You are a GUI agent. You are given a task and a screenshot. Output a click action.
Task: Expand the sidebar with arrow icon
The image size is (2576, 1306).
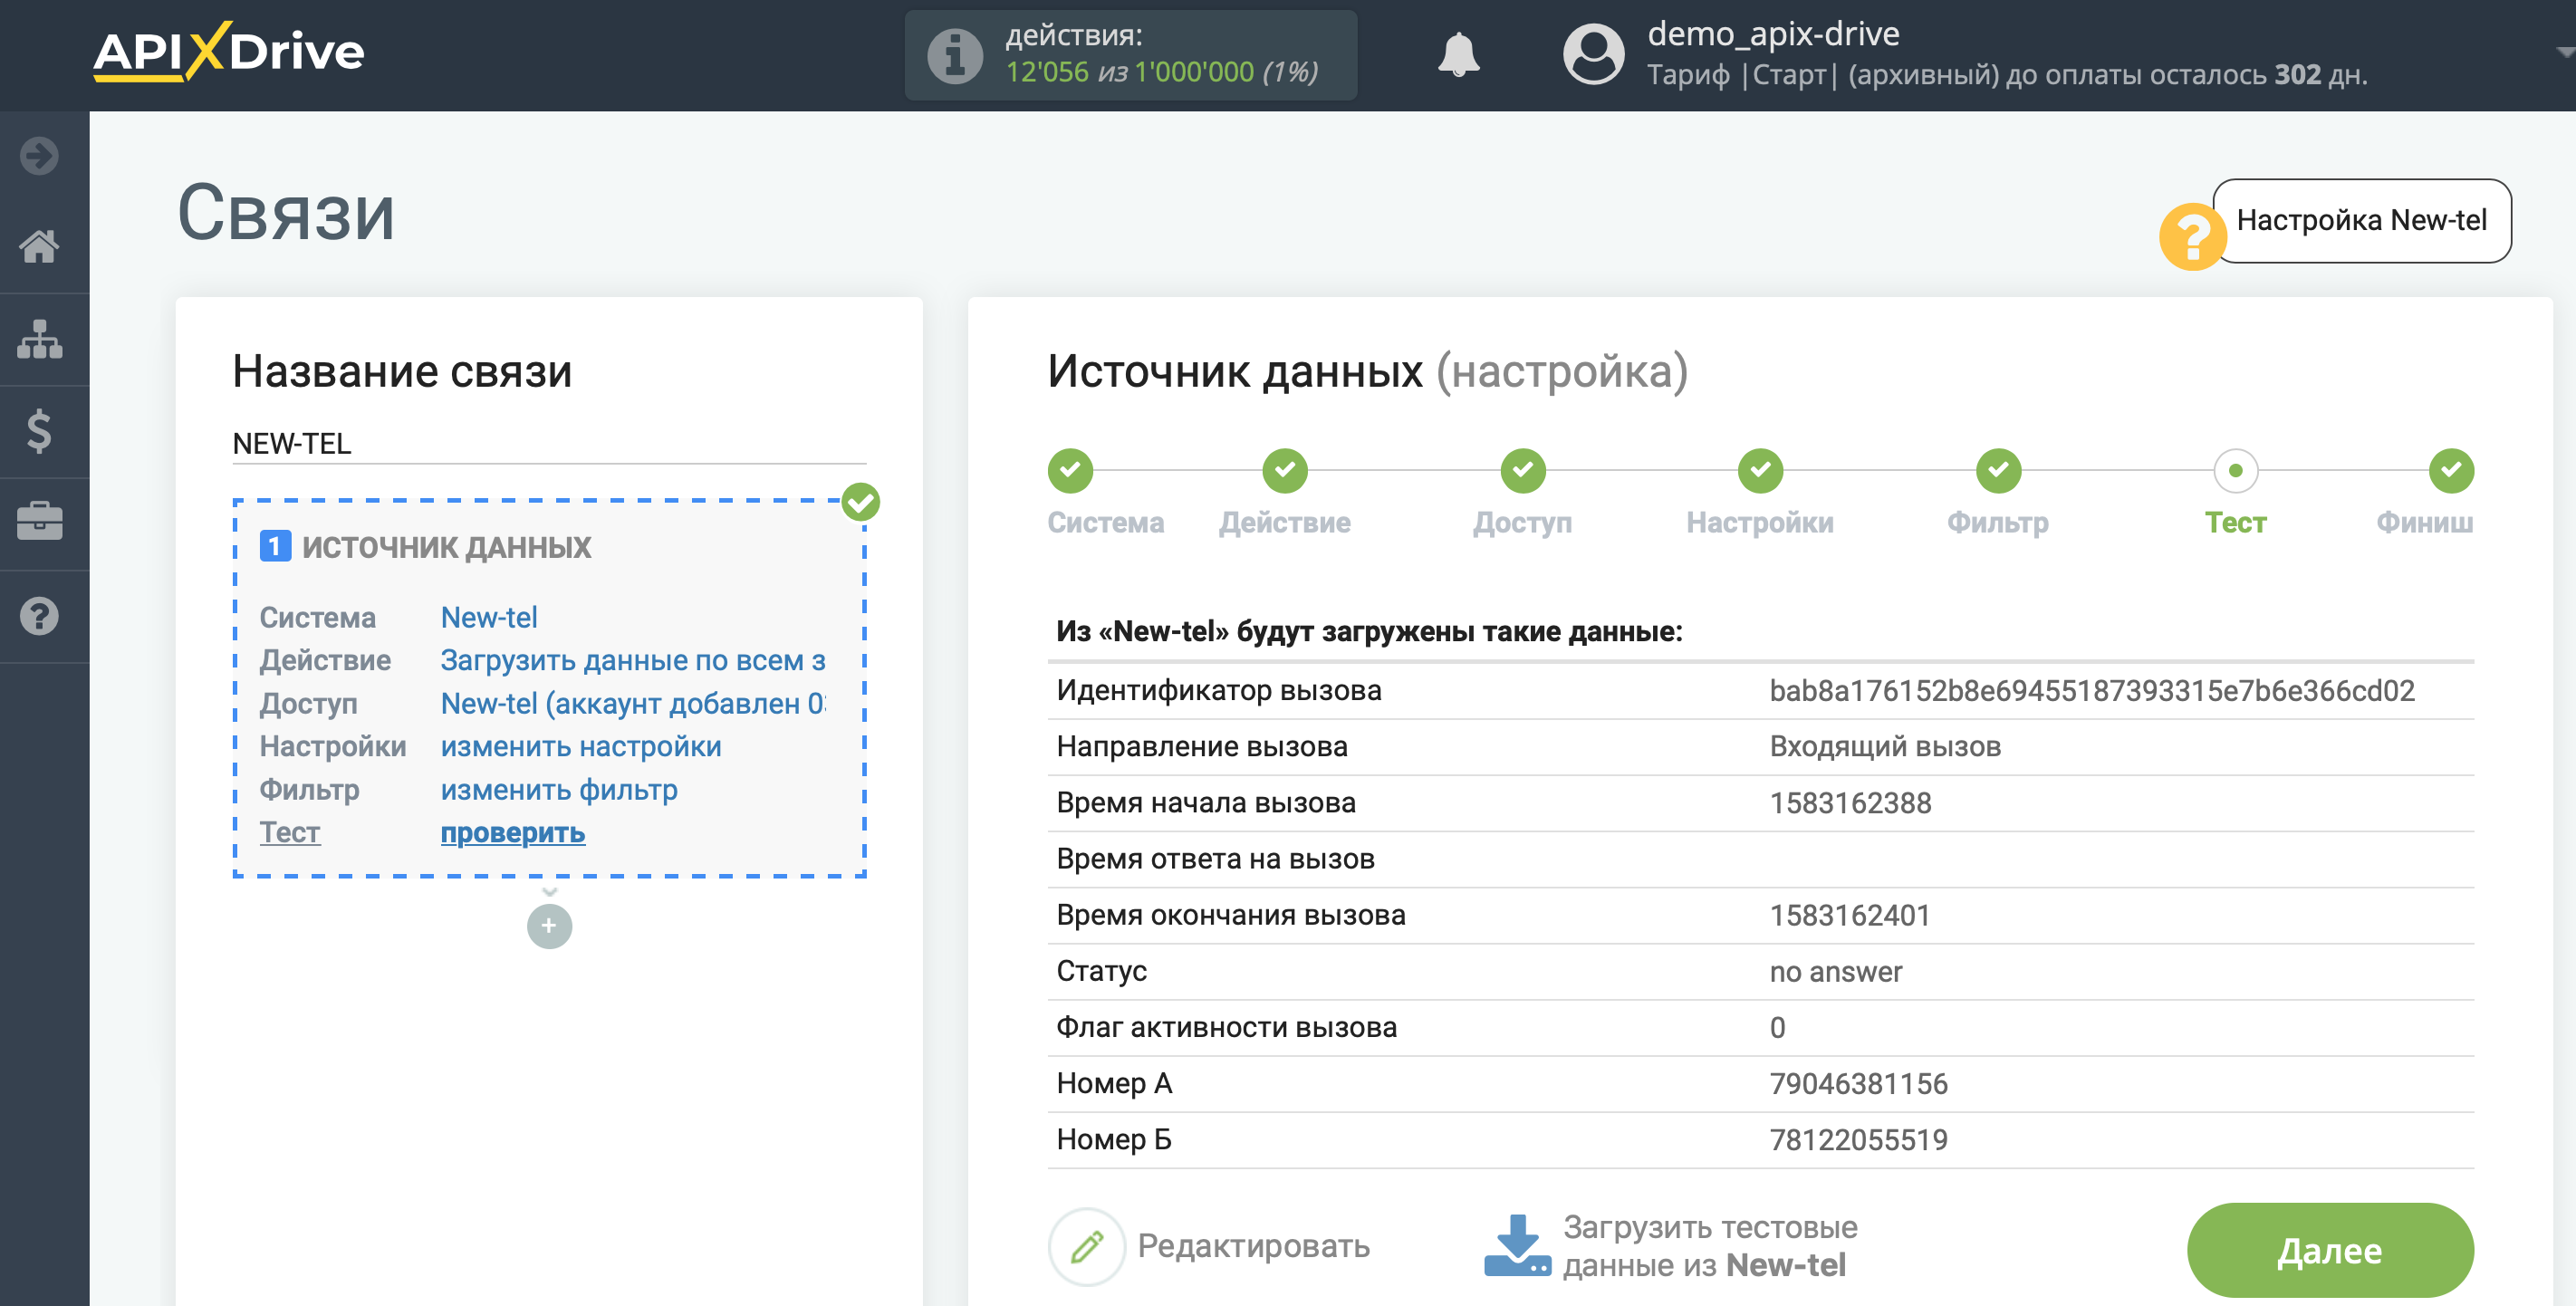(x=39, y=156)
